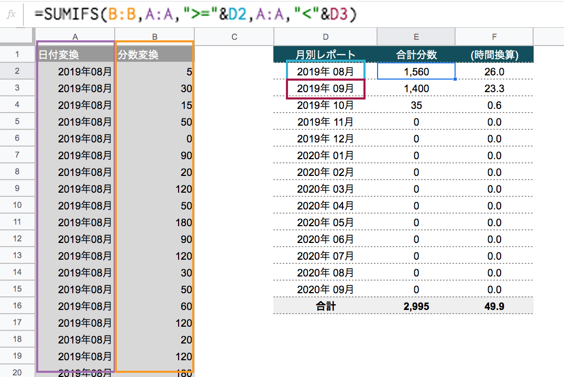564x377 pixels.
Task: Click cell A9 with 2019年08月
Action: [75, 189]
